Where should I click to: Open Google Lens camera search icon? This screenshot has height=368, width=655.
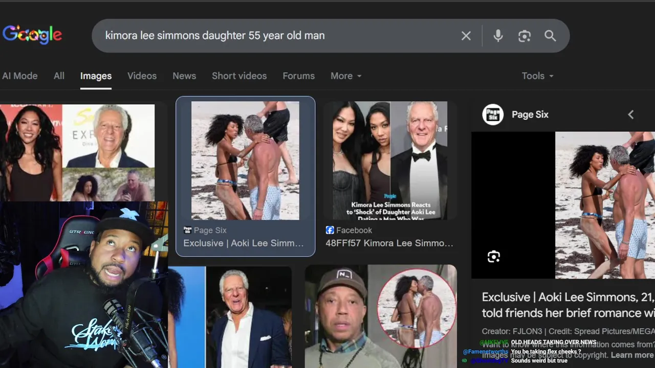click(x=524, y=36)
